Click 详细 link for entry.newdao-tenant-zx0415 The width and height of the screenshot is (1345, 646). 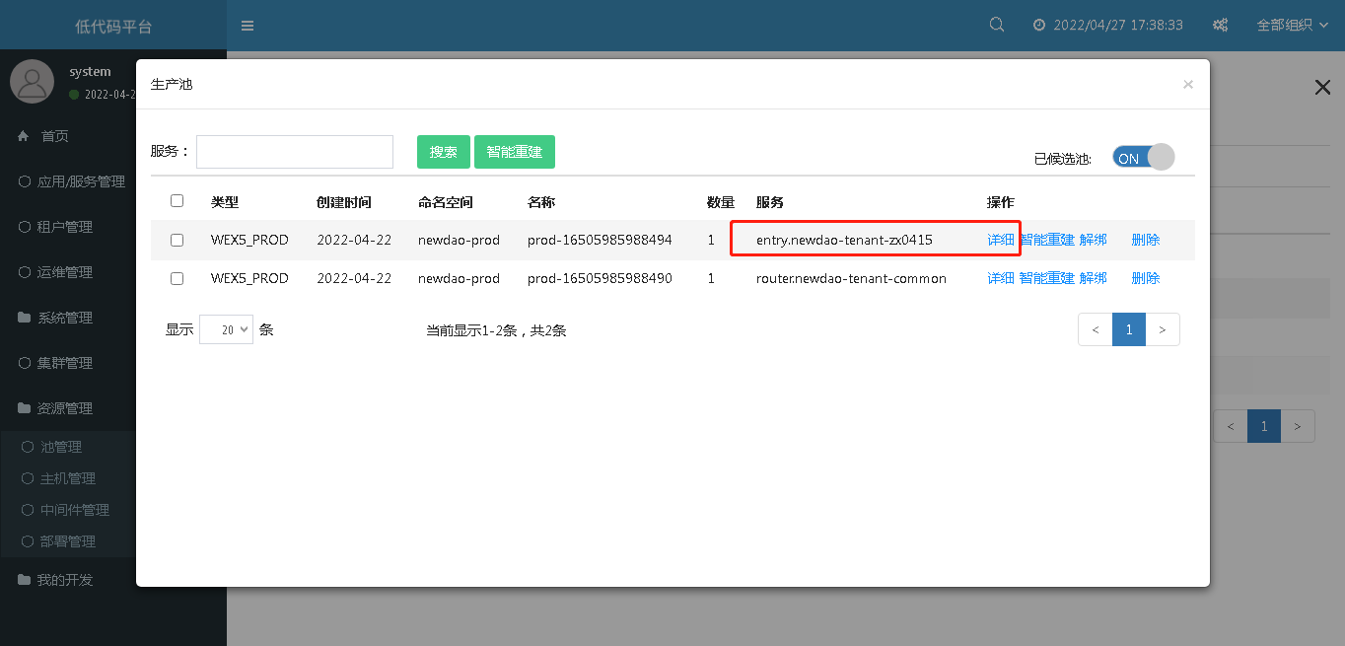(1001, 240)
